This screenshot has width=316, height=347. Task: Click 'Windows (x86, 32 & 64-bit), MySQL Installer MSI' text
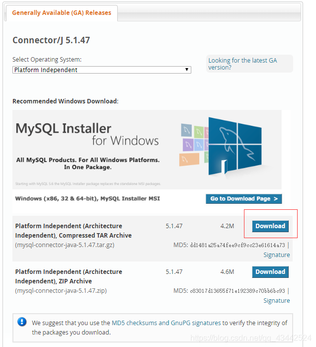(87, 198)
